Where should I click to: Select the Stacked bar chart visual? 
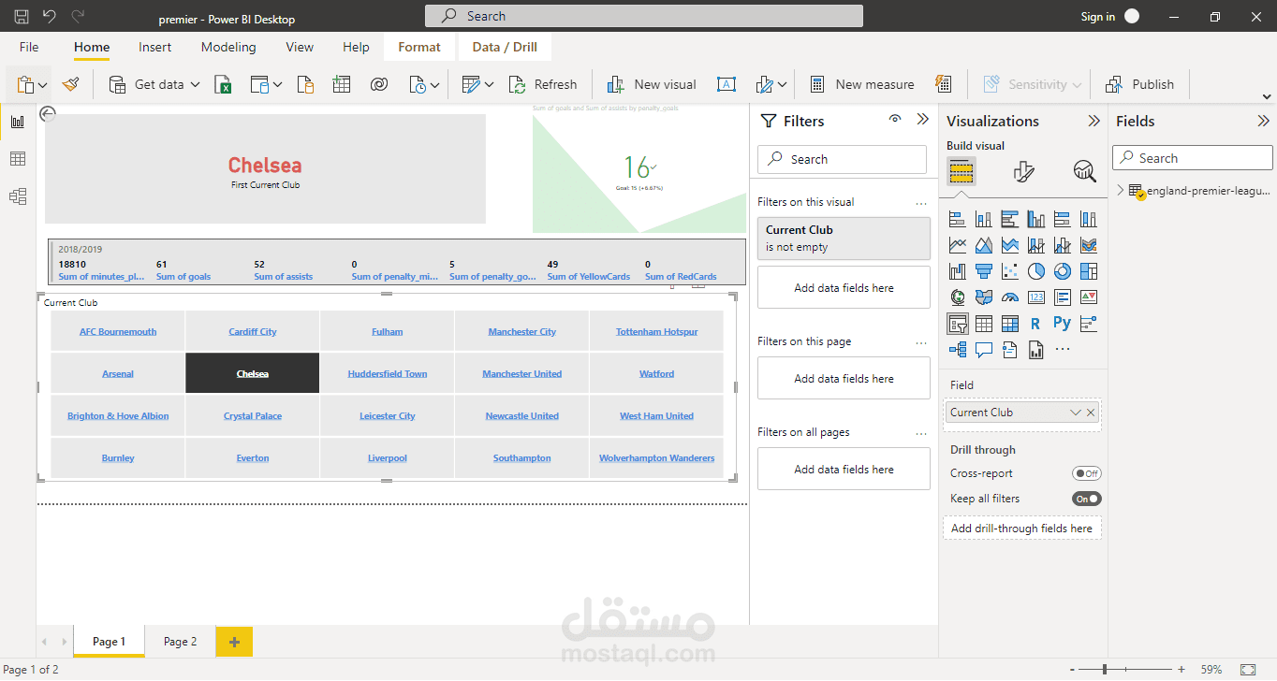click(x=957, y=219)
